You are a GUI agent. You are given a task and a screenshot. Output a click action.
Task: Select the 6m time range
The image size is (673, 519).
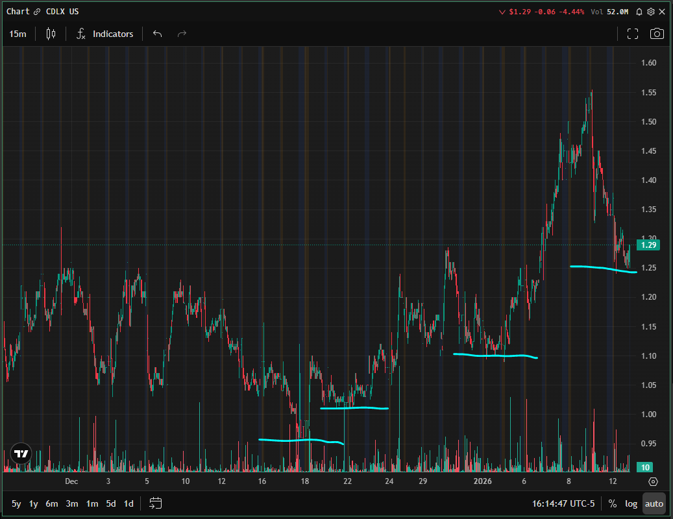point(51,503)
